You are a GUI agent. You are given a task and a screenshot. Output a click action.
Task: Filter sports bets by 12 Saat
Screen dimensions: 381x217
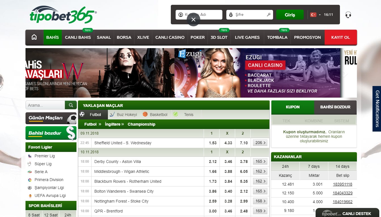click(x=51, y=215)
